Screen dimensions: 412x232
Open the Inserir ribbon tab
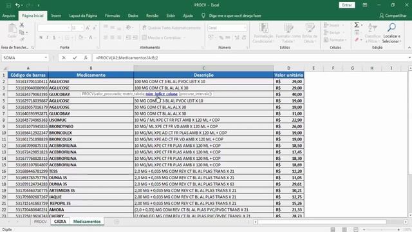(x=56, y=15)
